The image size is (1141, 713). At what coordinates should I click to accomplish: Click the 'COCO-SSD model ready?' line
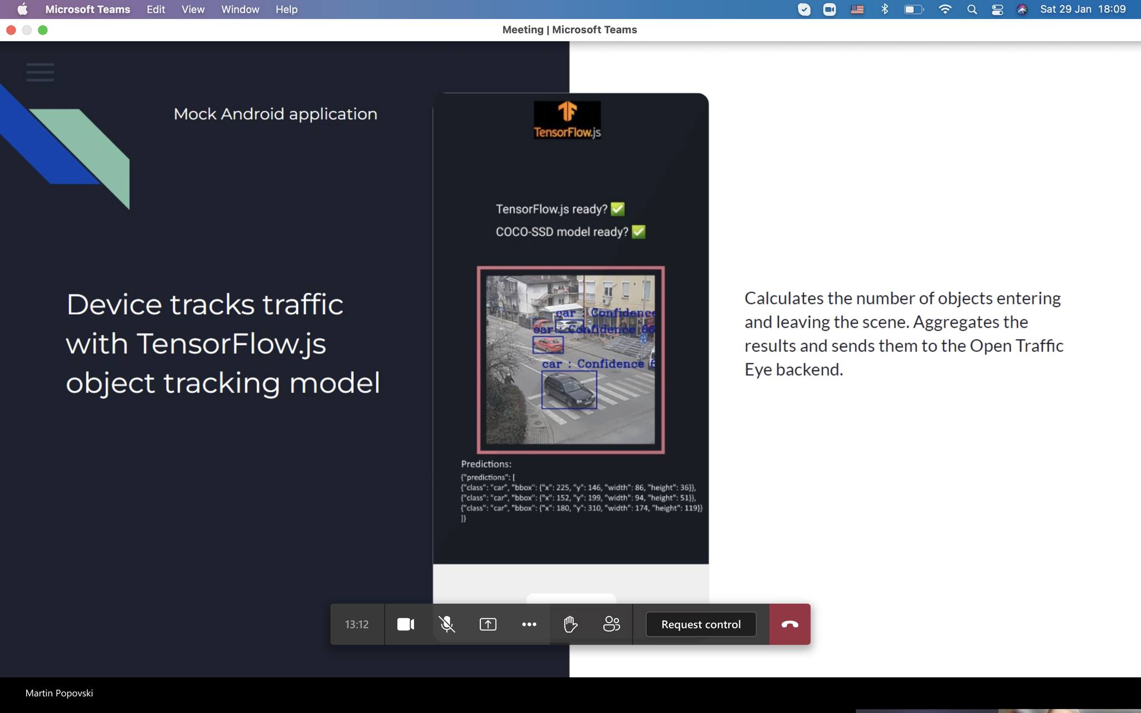570,232
